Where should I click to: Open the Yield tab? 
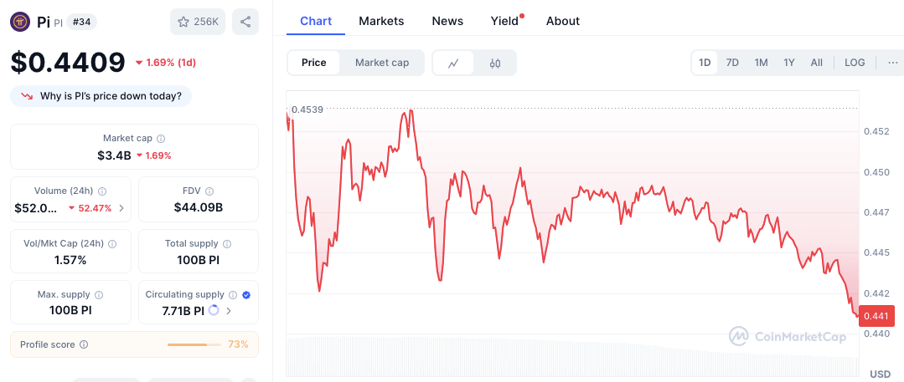point(506,21)
